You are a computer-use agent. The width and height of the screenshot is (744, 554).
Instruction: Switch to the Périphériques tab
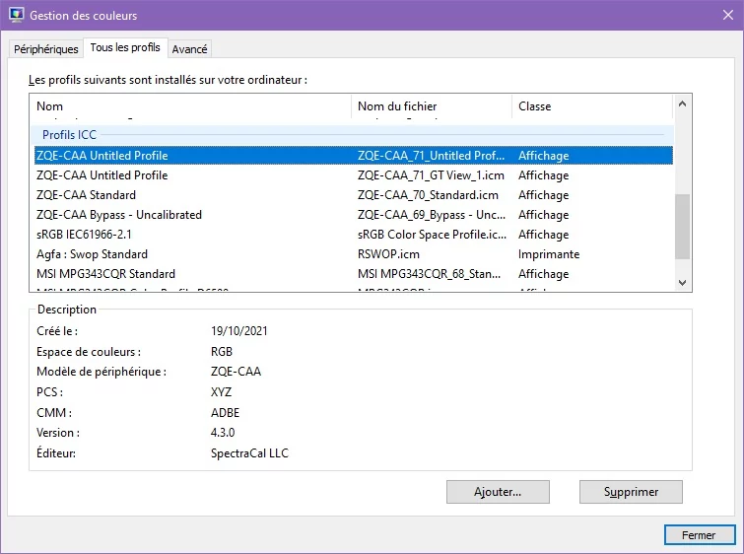pos(45,49)
